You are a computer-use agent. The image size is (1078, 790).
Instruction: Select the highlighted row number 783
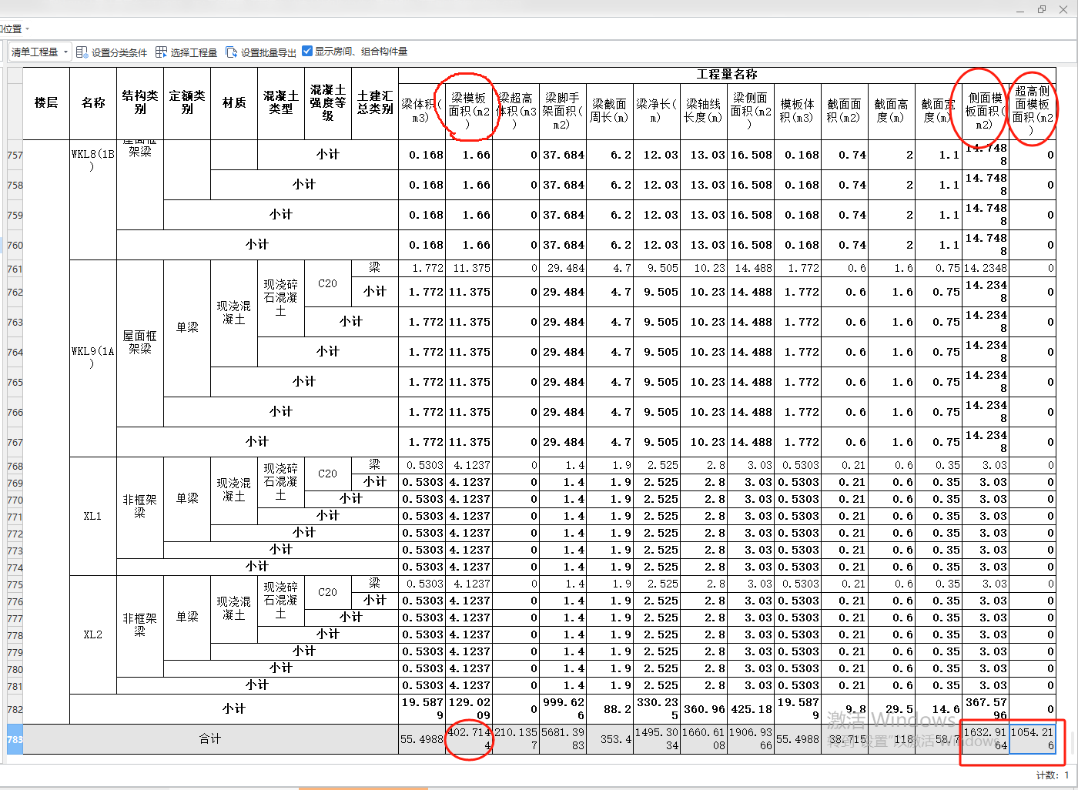point(15,739)
